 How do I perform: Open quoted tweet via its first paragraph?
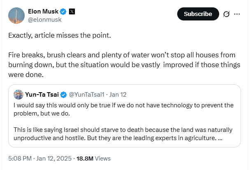point(123,109)
